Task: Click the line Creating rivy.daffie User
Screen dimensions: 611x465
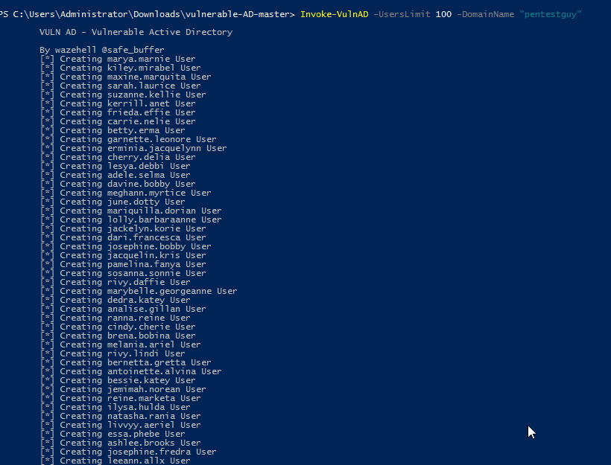Action: (115, 283)
